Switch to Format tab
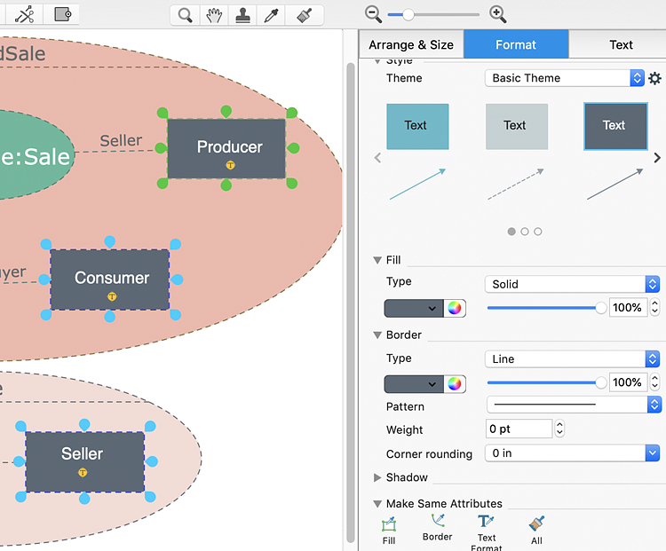Viewport: 666px width, 551px height. [516, 44]
